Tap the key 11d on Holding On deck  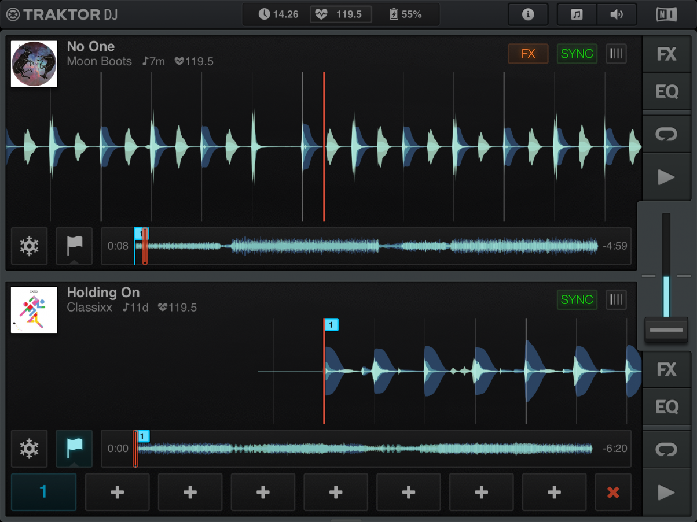135,308
